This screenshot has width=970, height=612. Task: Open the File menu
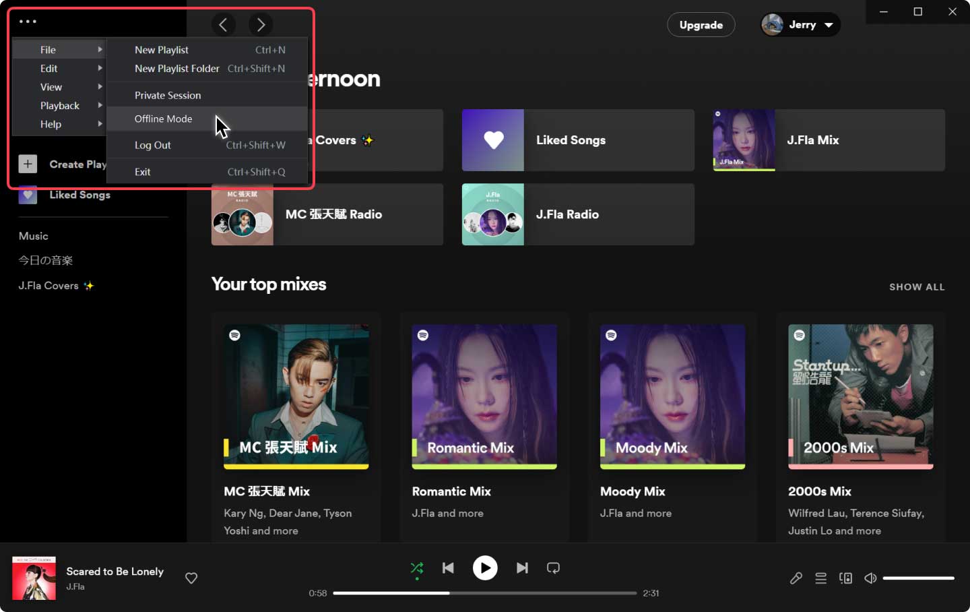click(x=59, y=50)
